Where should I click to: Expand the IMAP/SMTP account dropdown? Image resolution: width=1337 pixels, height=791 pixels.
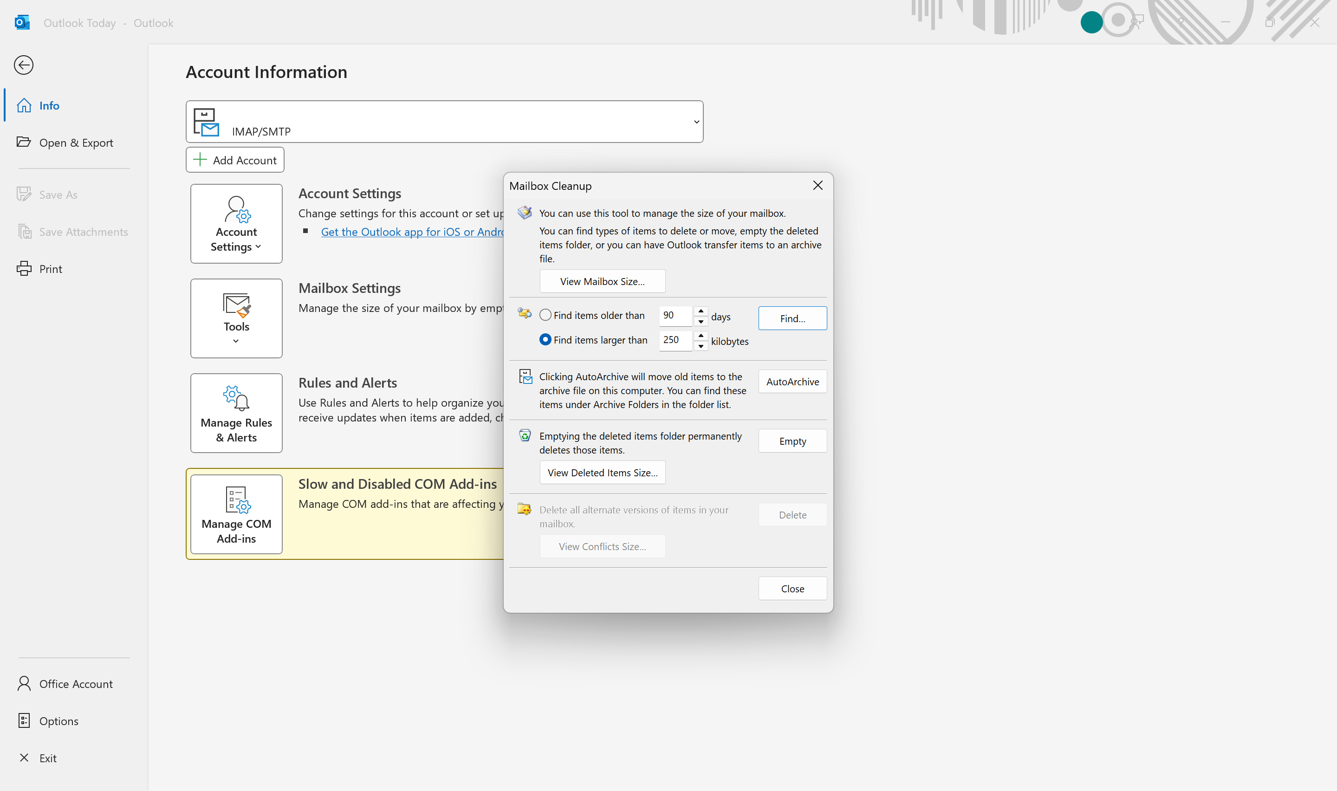coord(444,122)
